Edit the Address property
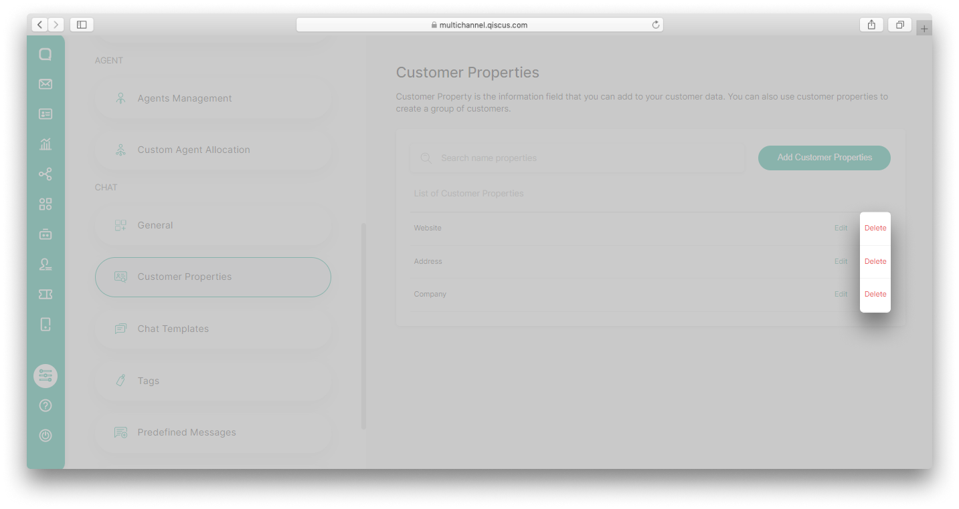This screenshot has height=509, width=959. [x=841, y=261]
